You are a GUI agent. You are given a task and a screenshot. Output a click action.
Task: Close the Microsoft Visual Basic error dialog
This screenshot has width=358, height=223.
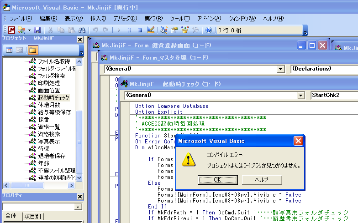(x=298, y=141)
